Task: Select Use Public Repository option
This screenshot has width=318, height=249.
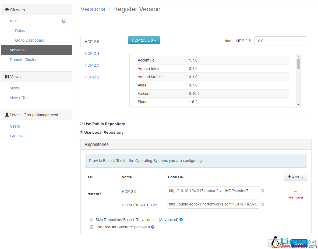Action: click(81, 124)
